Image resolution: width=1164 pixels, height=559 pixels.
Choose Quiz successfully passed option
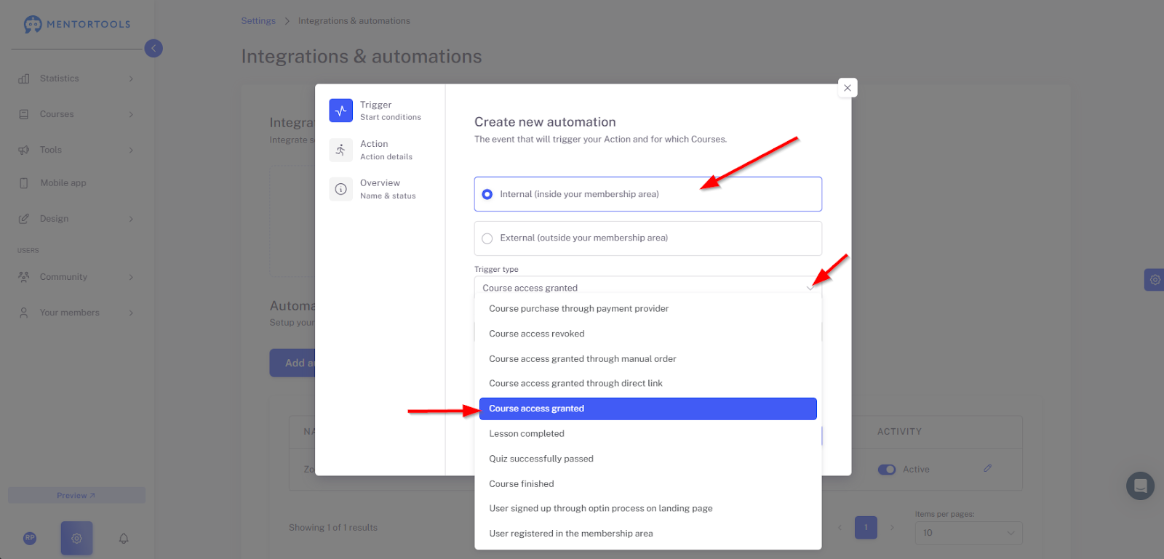click(647, 459)
